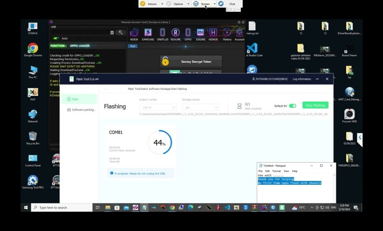Toggle the Default NV switch

pyautogui.click(x=293, y=106)
